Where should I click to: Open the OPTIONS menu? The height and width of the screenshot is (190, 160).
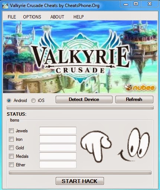(32, 17)
